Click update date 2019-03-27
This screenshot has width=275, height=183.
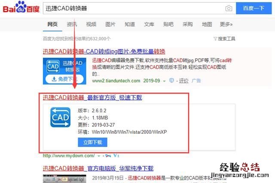tap(103, 125)
